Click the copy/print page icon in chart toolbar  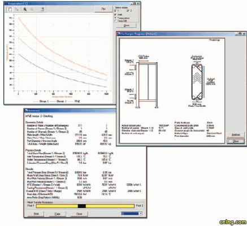pos(42,9)
